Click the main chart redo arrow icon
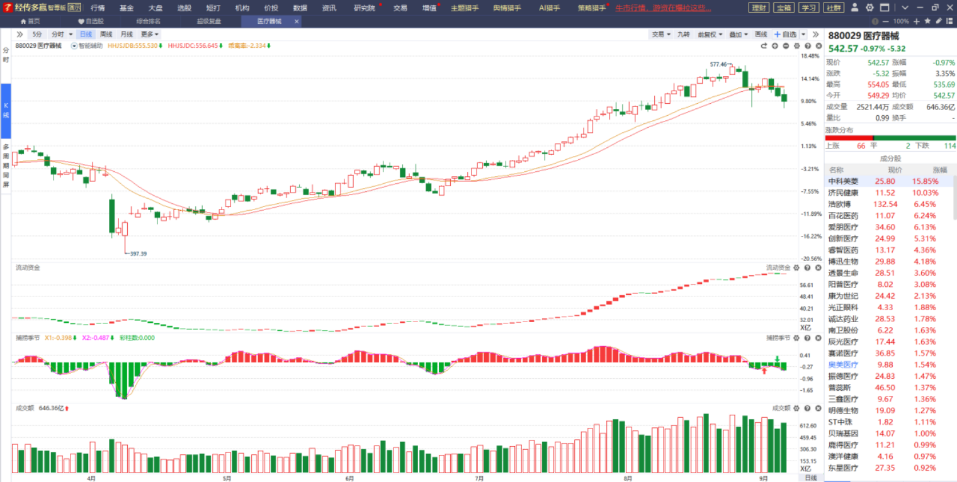This screenshot has height=482, width=957. 764,46
